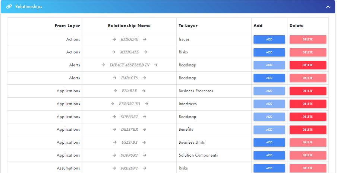The width and height of the screenshot is (337, 173).
Task: Add Assumptions PRESENT Risks relationship
Action: click(269, 168)
